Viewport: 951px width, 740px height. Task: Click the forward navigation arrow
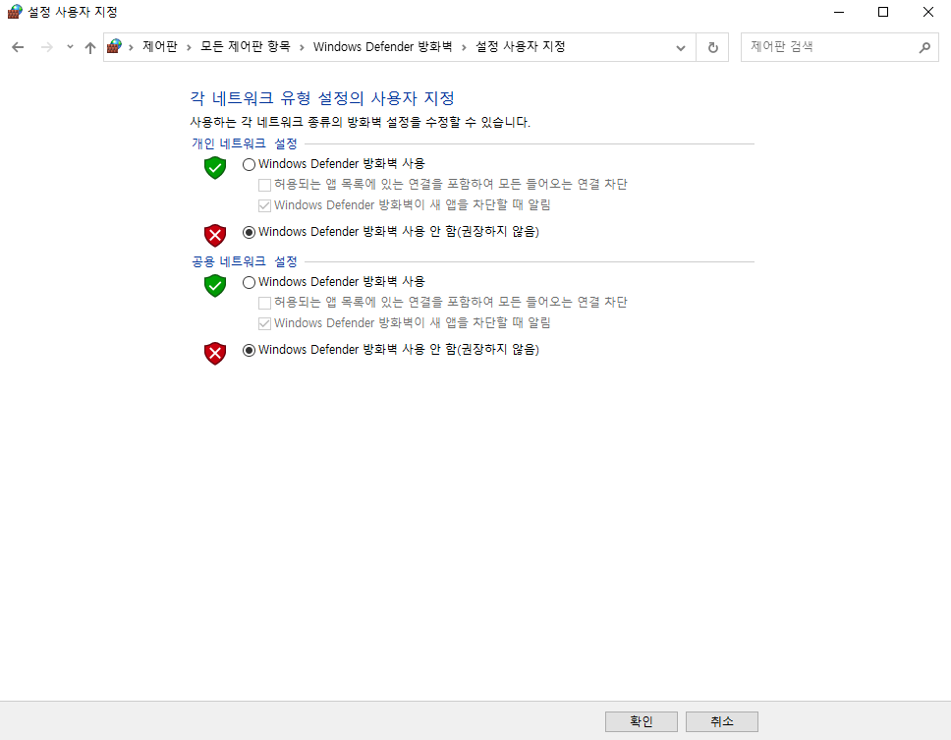click(x=47, y=47)
